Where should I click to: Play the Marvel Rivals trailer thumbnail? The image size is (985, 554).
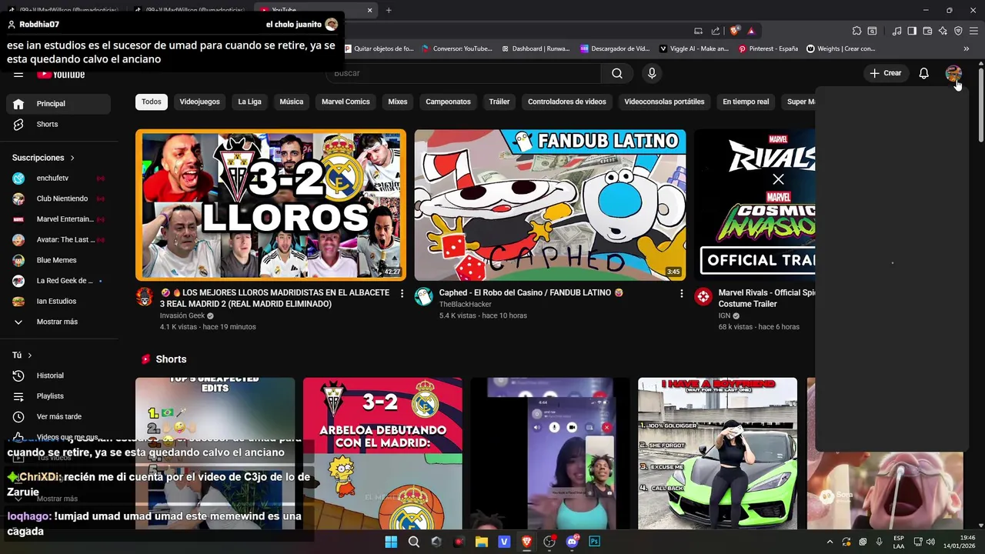tap(755, 205)
